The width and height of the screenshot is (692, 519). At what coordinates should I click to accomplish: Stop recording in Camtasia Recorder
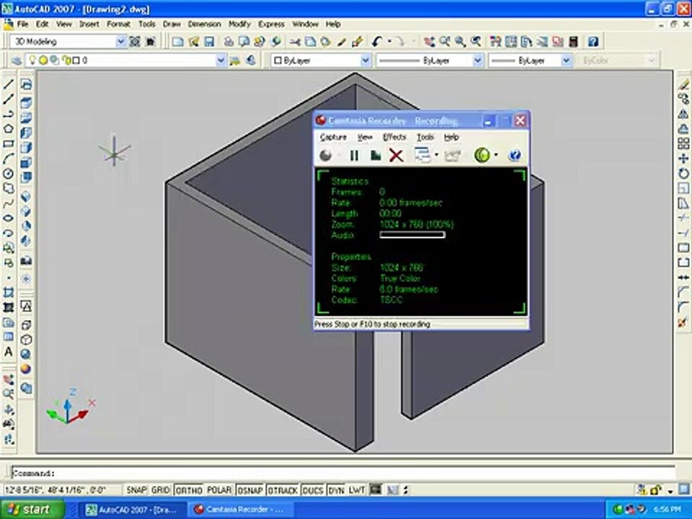(376, 156)
